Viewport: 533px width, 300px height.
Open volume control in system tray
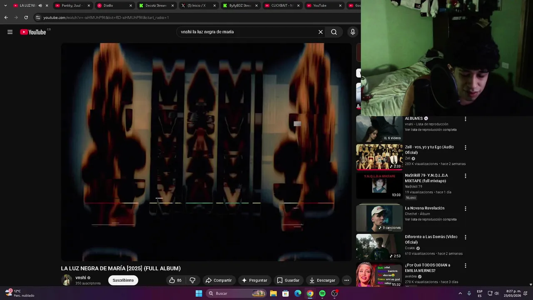coord(496,293)
